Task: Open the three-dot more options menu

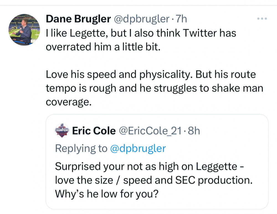Action: pyautogui.click(x=261, y=19)
